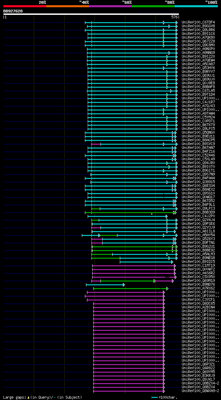The height and width of the screenshot is (400, 221).
Task: Click the query end position 576
Action: 174,17
